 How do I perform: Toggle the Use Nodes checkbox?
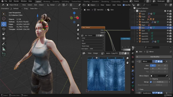(x=124, y=5)
